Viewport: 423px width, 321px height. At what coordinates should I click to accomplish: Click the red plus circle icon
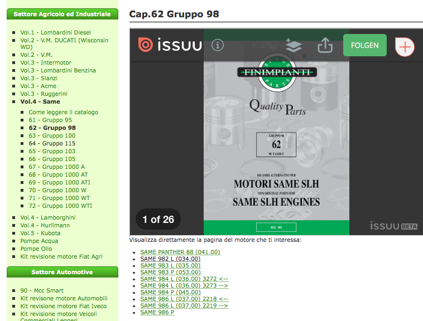(405, 47)
